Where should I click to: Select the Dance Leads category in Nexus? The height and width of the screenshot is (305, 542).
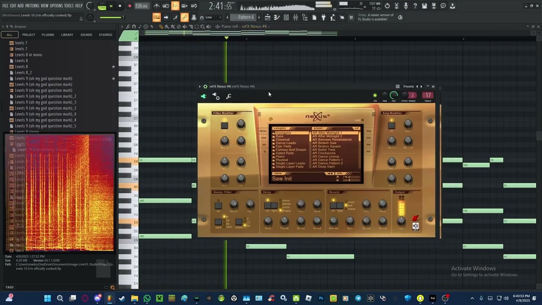click(x=286, y=143)
